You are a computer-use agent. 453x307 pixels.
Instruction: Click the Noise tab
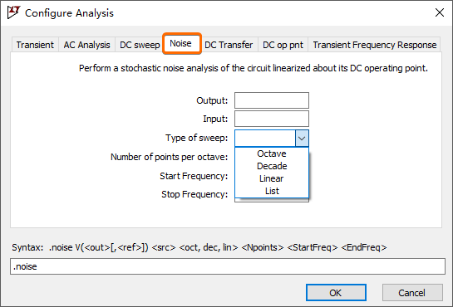[x=181, y=43]
